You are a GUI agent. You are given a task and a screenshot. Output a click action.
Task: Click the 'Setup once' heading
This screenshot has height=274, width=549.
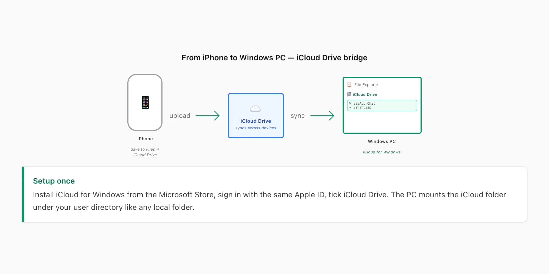click(x=54, y=181)
